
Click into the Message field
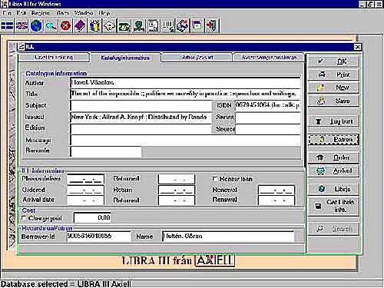coord(185,140)
